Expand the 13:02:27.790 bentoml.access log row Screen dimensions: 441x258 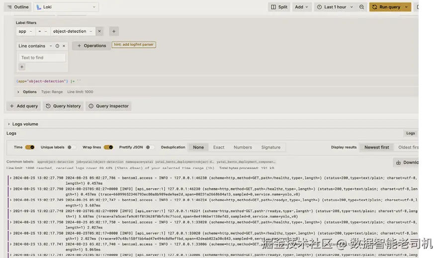[213, 180]
